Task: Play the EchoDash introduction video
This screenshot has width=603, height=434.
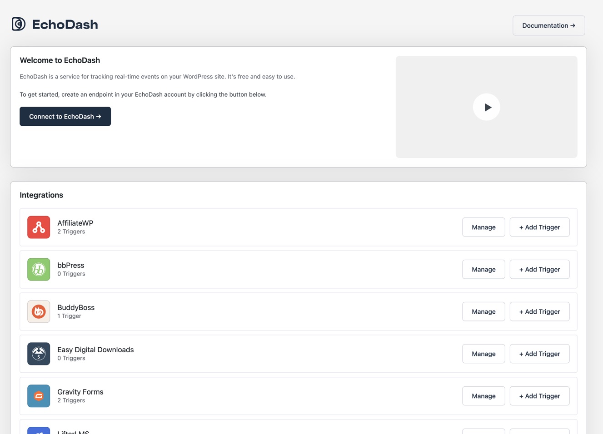Action: click(x=486, y=107)
